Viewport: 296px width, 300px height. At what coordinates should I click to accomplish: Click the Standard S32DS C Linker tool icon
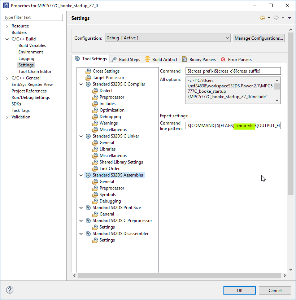tap(88, 136)
